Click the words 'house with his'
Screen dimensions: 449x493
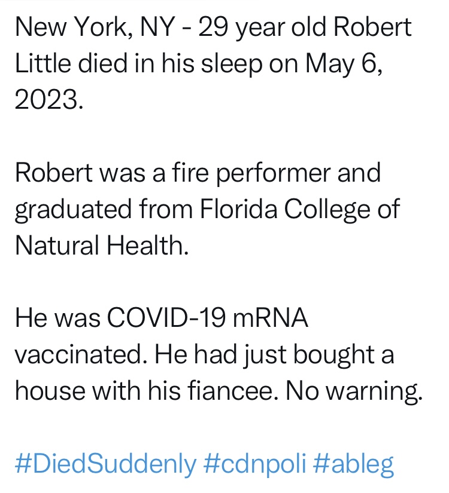(98, 390)
